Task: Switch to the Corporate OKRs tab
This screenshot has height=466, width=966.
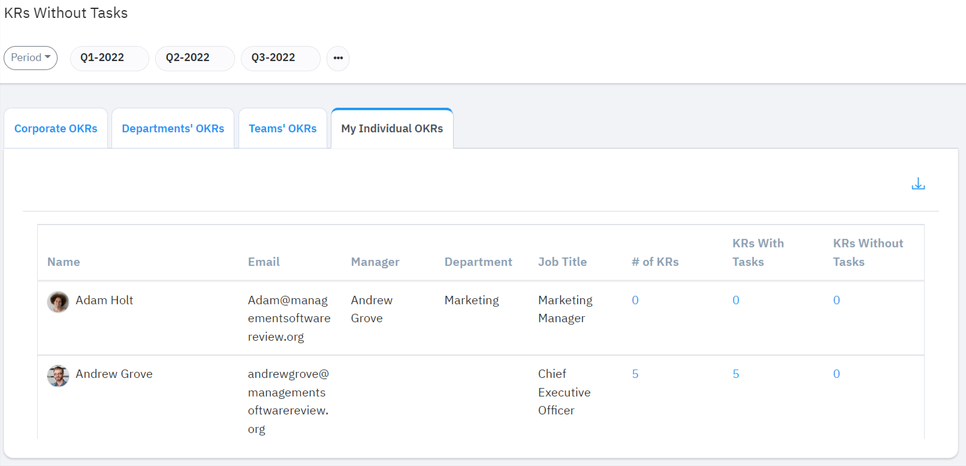Action: 56,129
